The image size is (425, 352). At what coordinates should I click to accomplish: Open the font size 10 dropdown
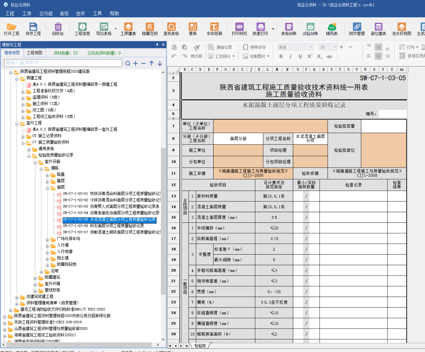coord(335,47)
